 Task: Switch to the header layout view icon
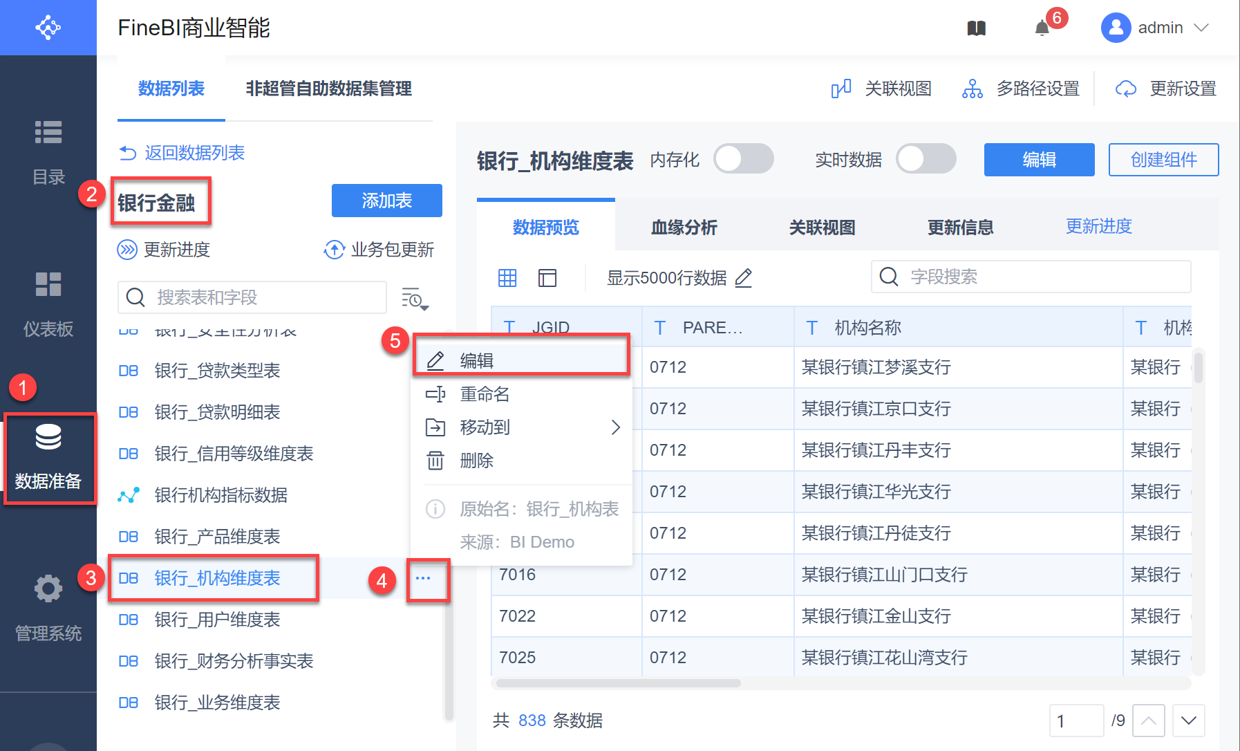pos(547,278)
